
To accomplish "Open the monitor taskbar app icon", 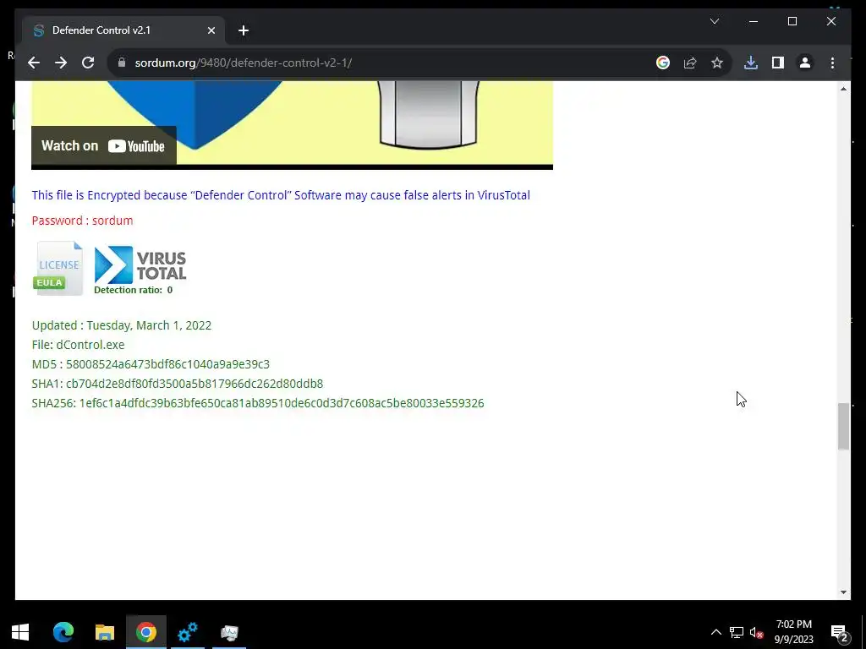I will click(229, 632).
